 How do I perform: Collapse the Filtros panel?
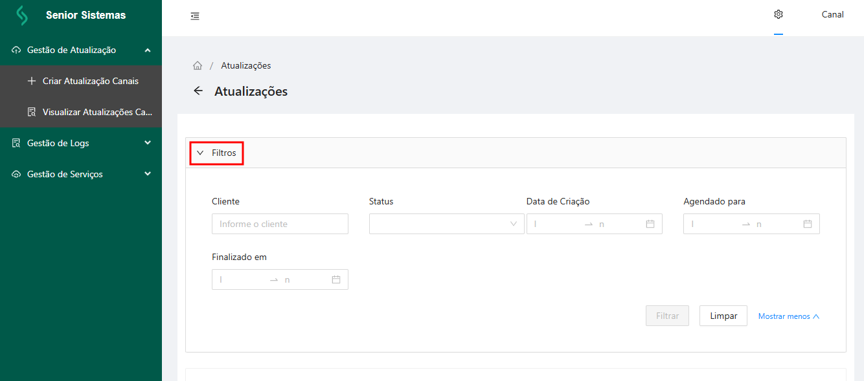pos(217,153)
